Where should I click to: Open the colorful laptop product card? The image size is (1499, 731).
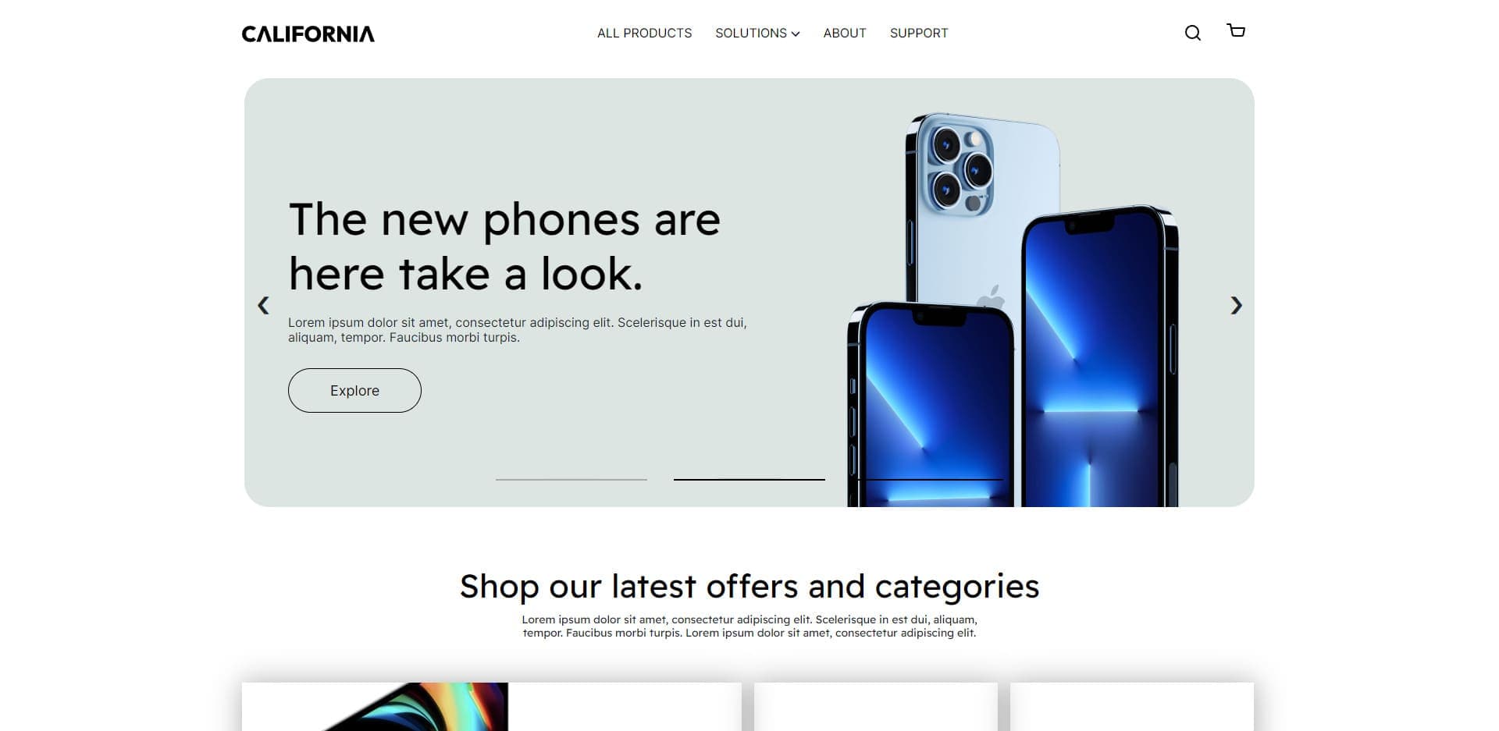point(492,707)
